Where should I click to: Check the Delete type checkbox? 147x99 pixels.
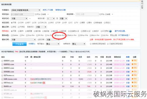[x=12, y=35]
